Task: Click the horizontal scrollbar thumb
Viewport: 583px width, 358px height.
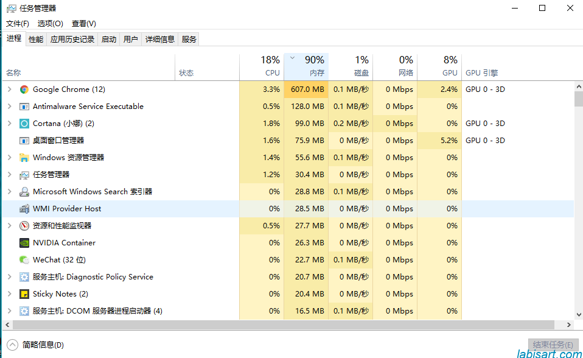Action: 284,325
